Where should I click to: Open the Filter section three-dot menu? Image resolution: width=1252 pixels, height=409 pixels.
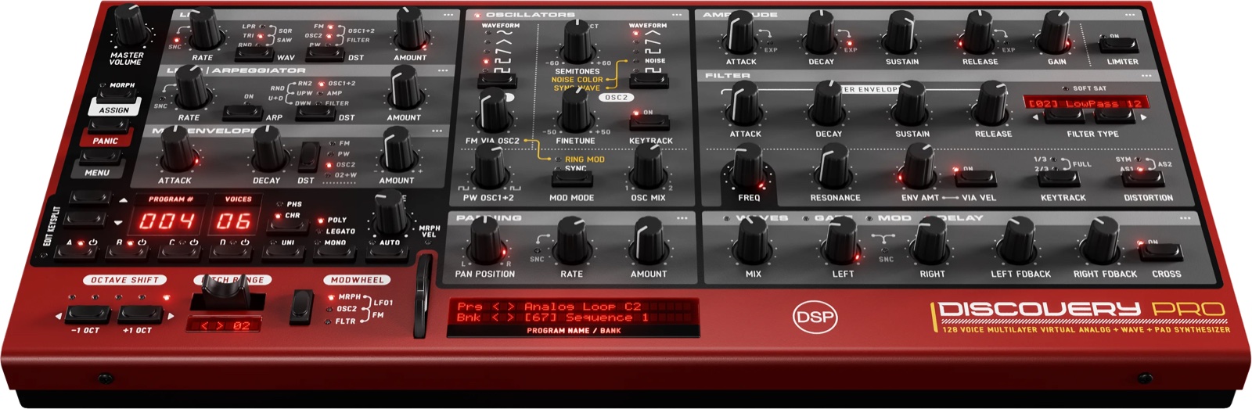[x=1147, y=76]
